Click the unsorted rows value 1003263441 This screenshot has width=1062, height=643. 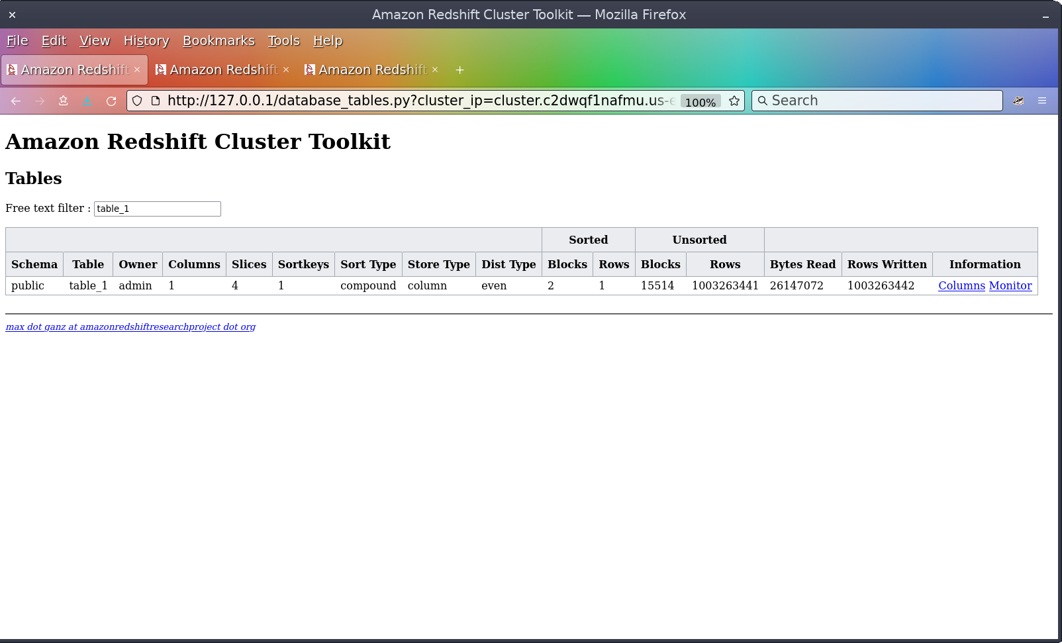point(725,285)
